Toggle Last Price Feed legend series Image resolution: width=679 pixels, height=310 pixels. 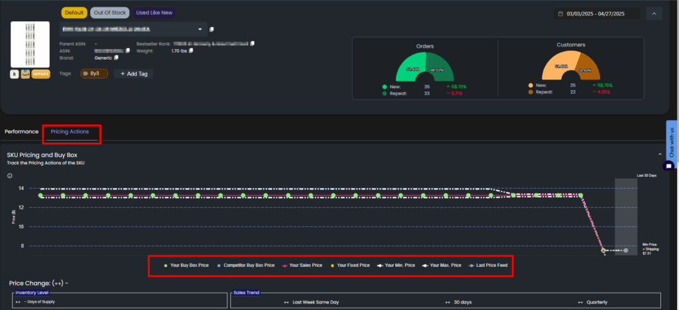coord(489,265)
